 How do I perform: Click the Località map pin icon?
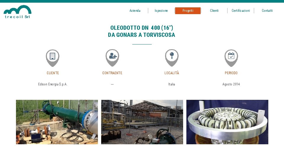(172, 58)
